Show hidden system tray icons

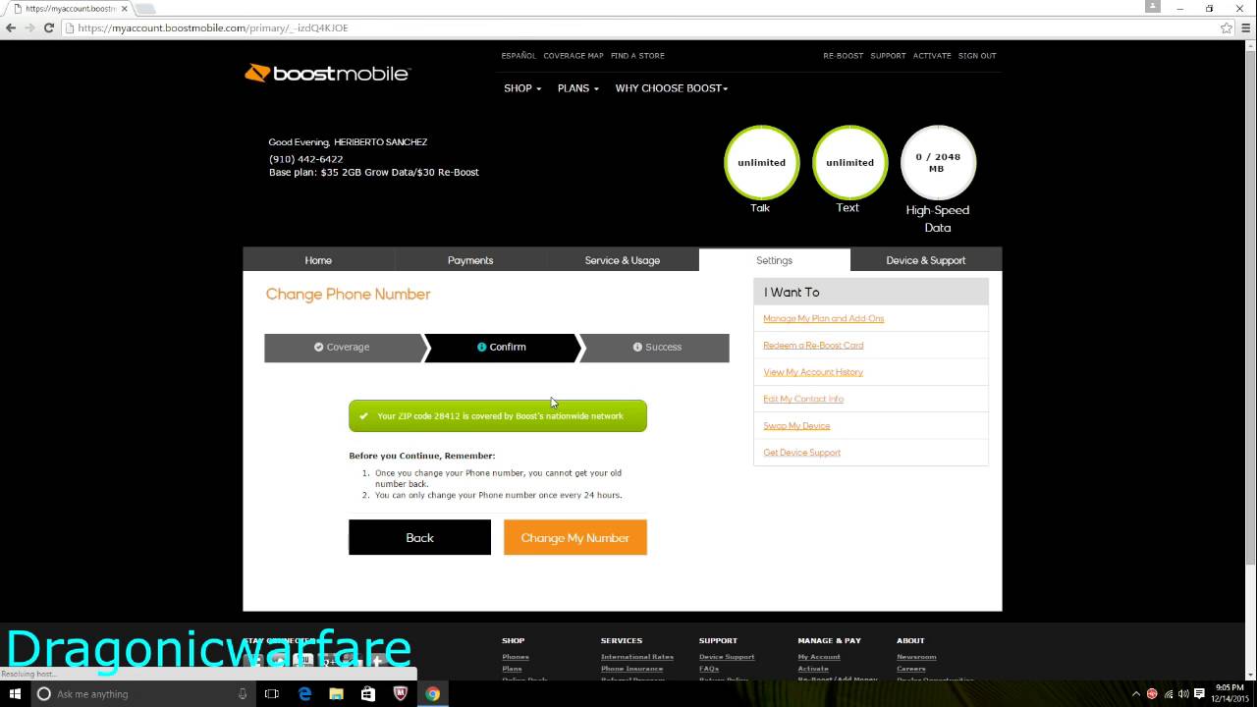pyautogui.click(x=1136, y=693)
